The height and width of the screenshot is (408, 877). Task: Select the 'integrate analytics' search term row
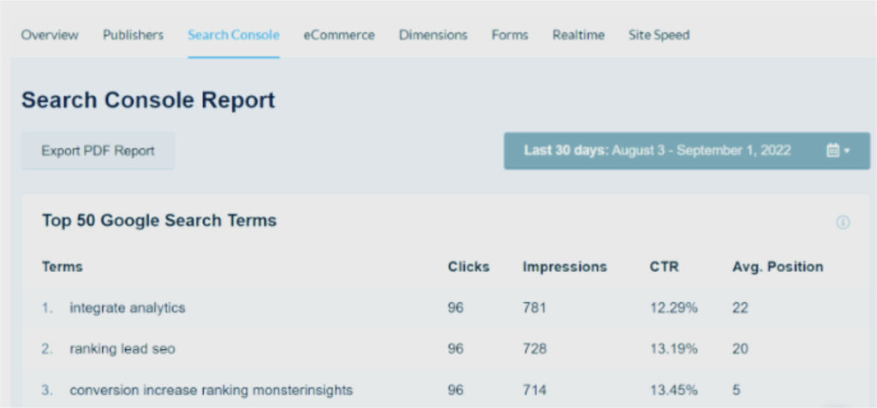pyautogui.click(x=446, y=307)
